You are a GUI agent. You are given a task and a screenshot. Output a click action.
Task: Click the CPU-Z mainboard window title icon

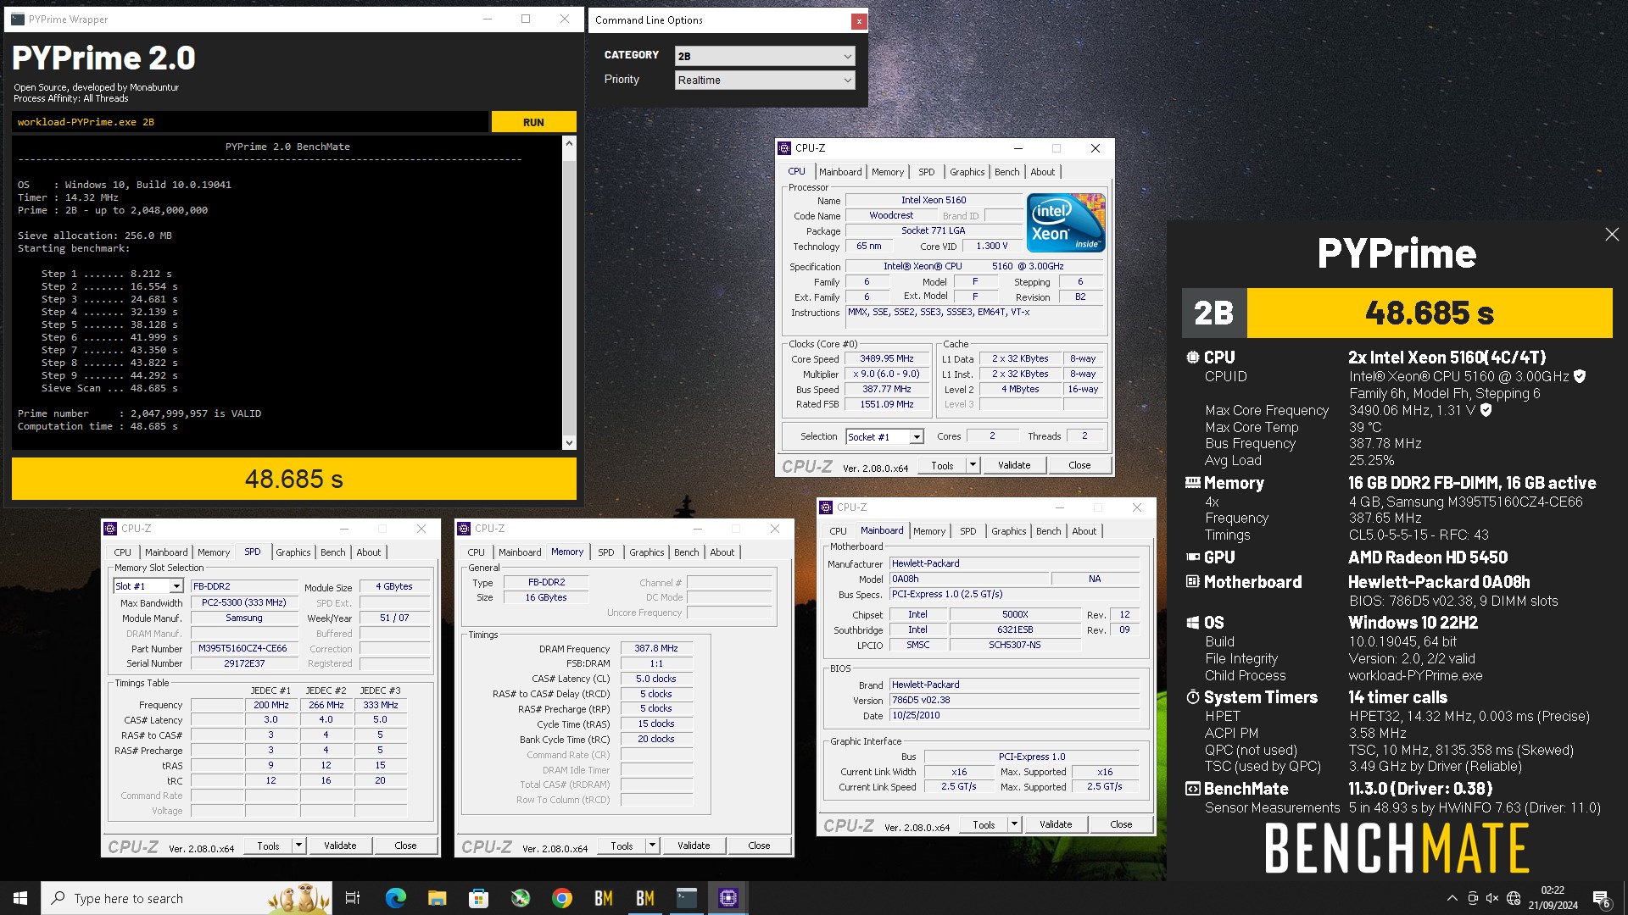826,507
